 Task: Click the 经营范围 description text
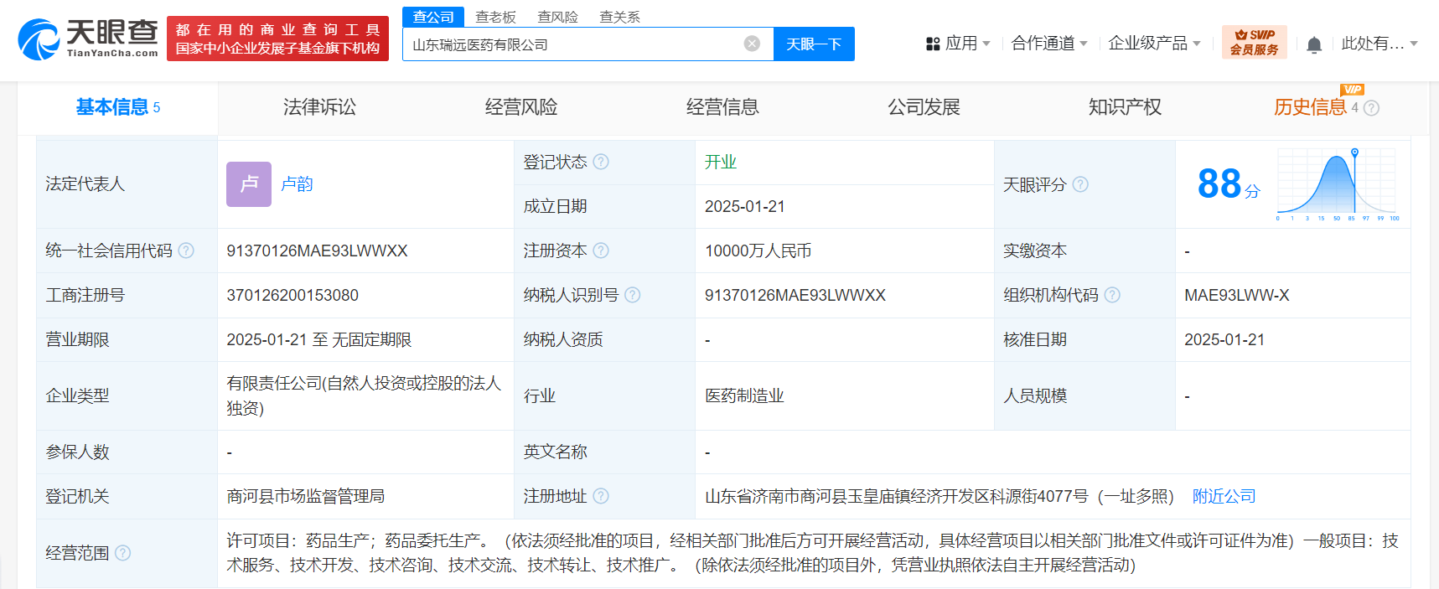[812, 553]
